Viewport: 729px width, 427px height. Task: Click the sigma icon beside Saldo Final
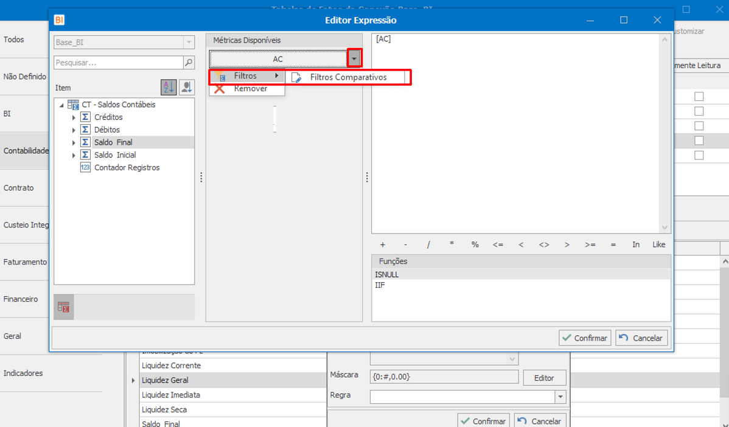[85, 142]
